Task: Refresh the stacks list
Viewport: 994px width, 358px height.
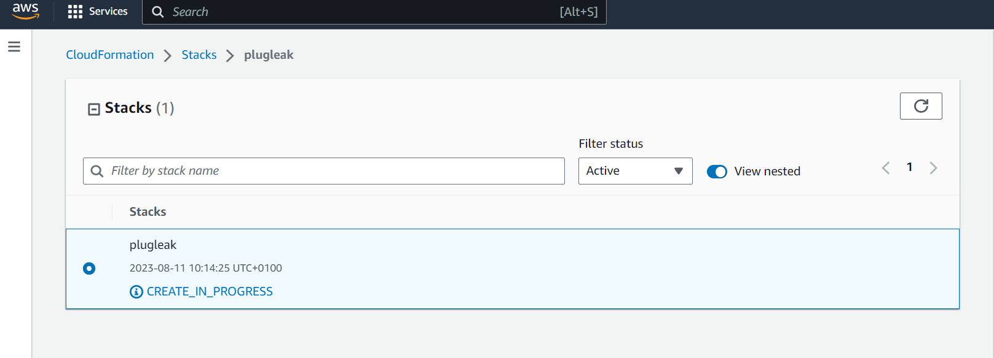Action: pos(921,106)
